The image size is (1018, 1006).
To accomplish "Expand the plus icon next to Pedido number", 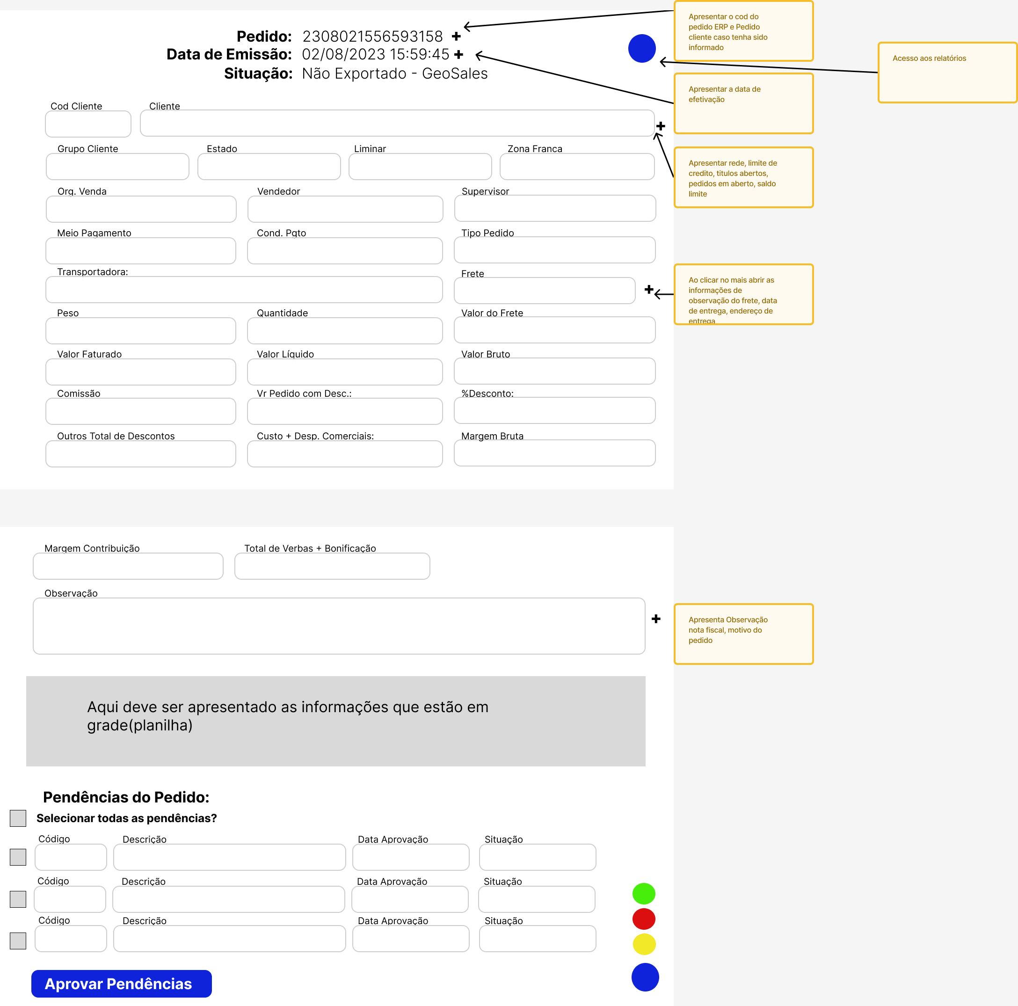I will click(x=456, y=36).
